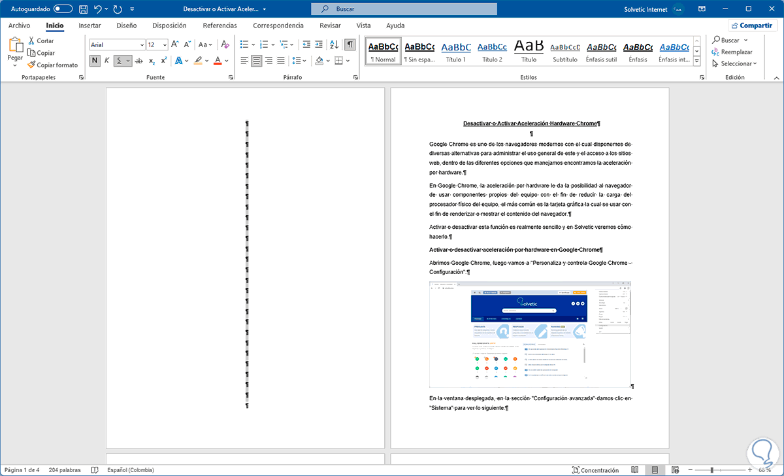Toggle center alignment button
The height and width of the screenshot is (476, 784).
click(x=256, y=61)
